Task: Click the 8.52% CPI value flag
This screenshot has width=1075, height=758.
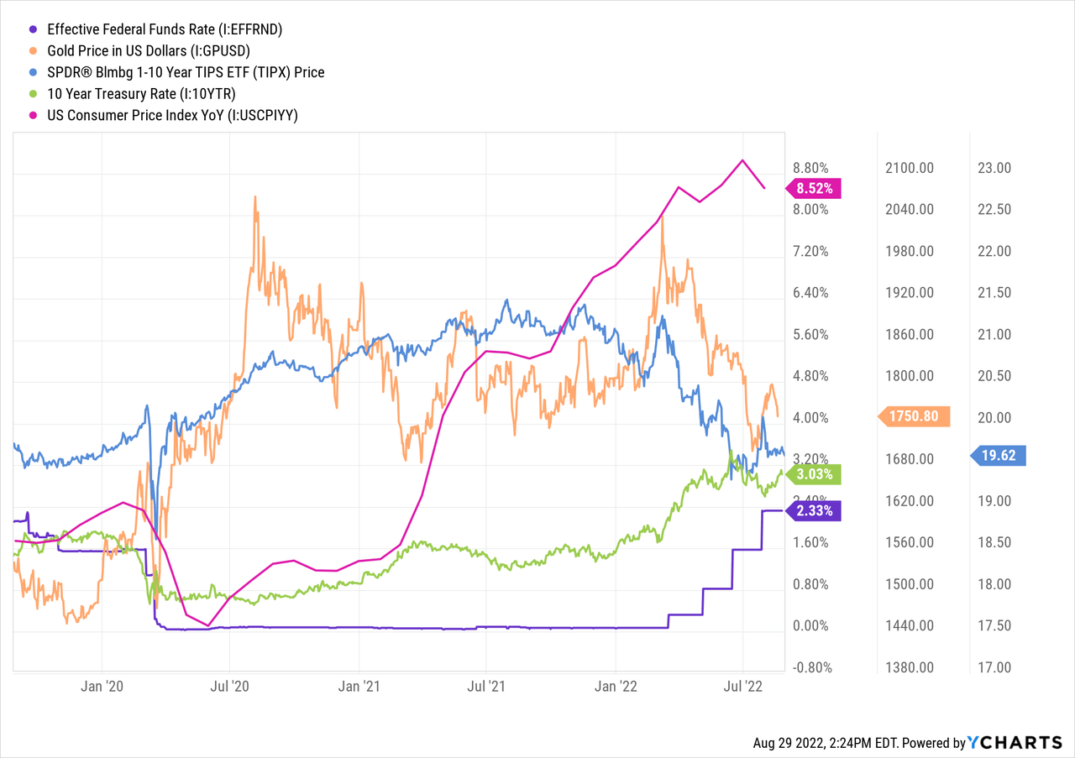Action: (x=813, y=189)
